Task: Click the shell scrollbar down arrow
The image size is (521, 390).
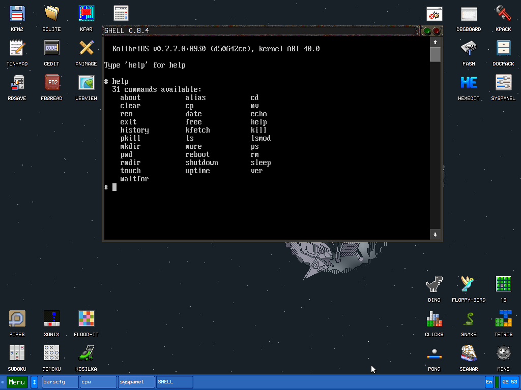Action: (x=435, y=235)
